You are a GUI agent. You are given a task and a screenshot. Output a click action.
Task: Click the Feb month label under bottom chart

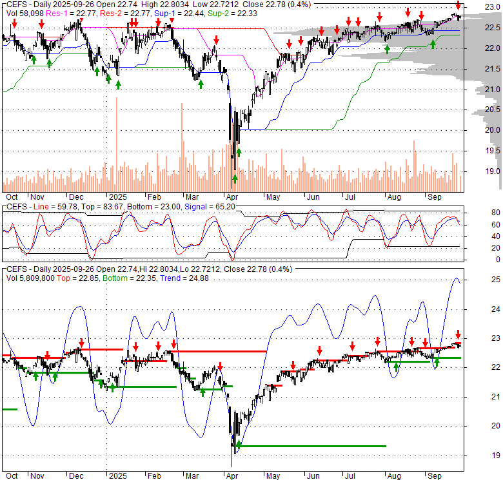pos(154,476)
